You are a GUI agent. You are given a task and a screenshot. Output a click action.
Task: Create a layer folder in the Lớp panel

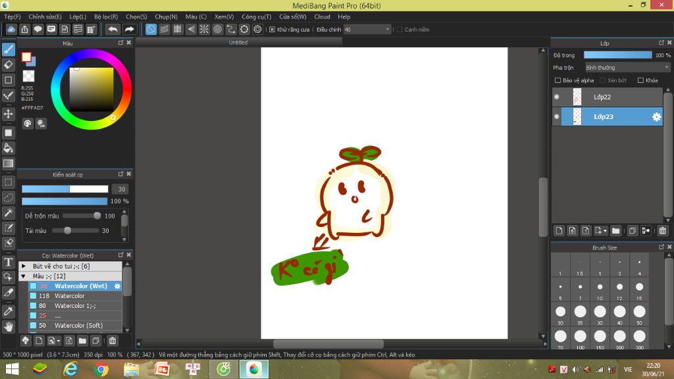[x=616, y=231]
